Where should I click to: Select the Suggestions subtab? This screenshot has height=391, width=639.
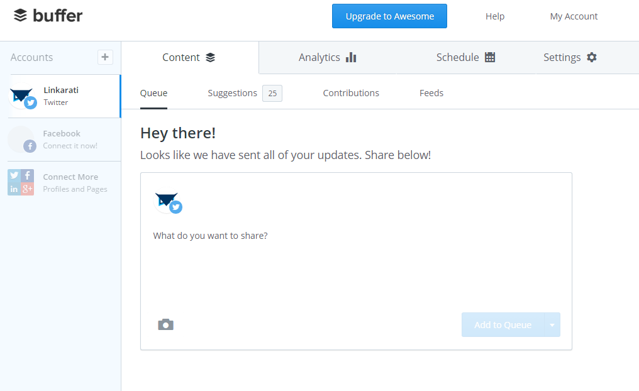pyautogui.click(x=232, y=93)
